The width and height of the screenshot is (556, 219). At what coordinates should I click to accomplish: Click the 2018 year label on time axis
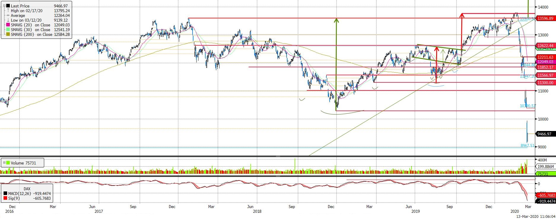pyautogui.click(x=257, y=211)
